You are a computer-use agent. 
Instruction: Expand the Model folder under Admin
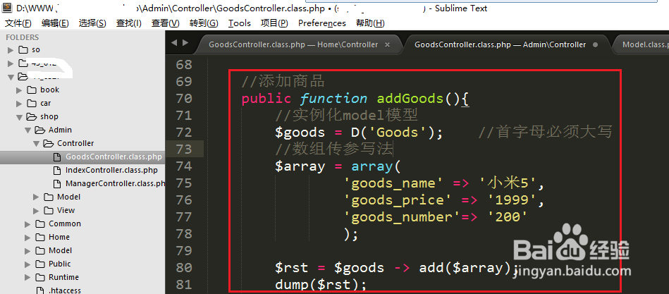click(36, 197)
